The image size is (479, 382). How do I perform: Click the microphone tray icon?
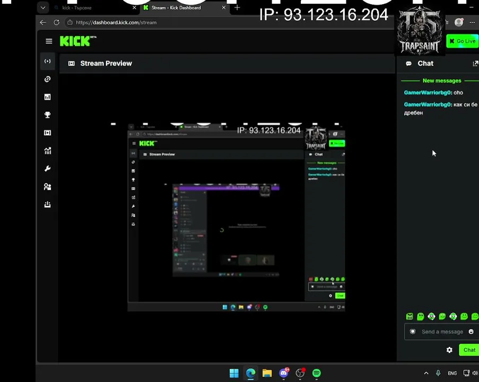438,373
